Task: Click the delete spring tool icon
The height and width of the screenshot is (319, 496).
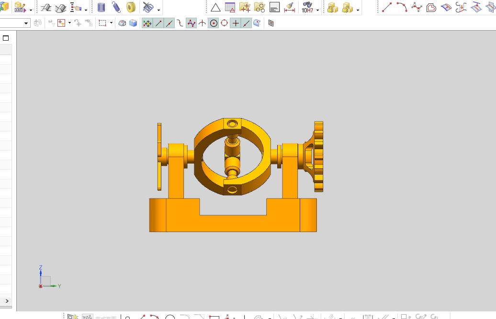Action: 148,7
